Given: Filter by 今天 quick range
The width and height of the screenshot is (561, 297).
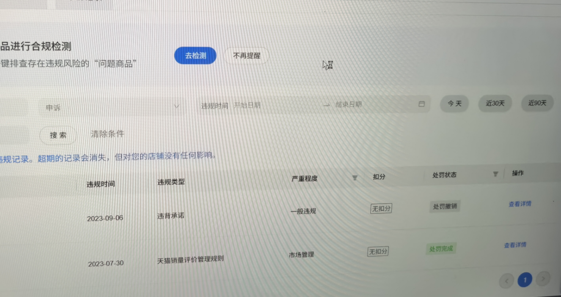Looking at the screenshot, I should click(x=454, y=104).
